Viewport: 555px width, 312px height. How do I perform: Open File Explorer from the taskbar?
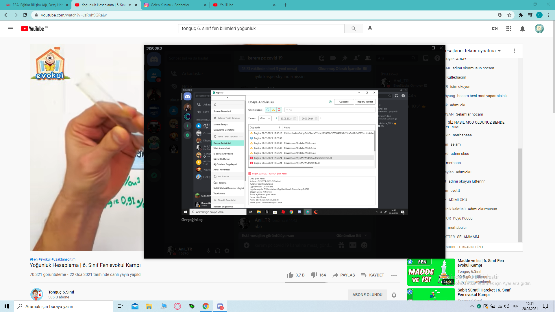[x=149, y=306]
